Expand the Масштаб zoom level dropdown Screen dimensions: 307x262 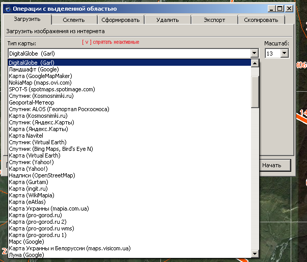[x=284, y=53]
